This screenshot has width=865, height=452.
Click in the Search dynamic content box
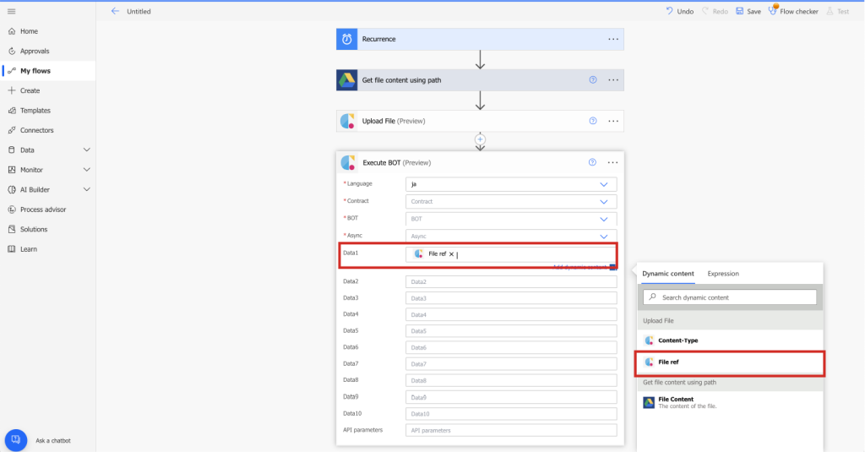pos(730,297)
